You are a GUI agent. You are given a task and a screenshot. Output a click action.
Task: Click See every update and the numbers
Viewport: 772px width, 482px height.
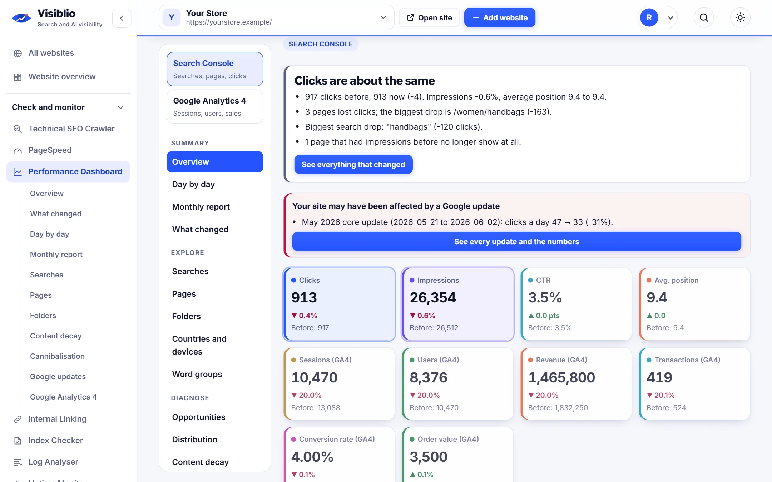(516, 241)
